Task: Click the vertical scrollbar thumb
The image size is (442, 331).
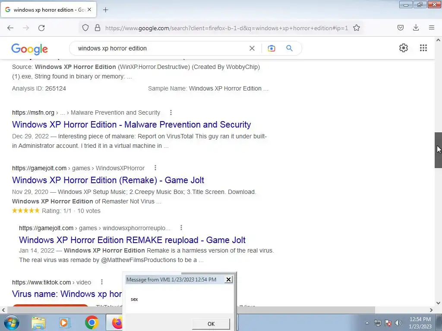Action: pos(438,150)
